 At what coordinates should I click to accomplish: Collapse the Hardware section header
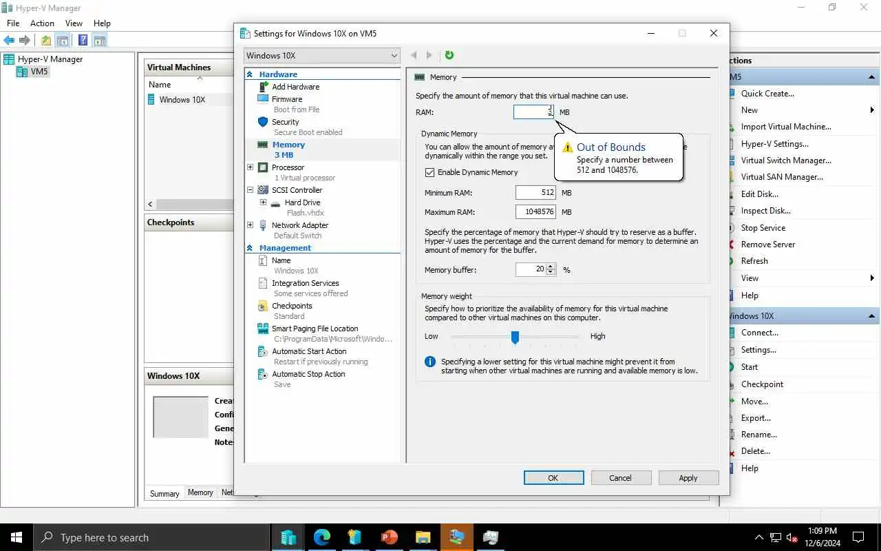tap(250, 74)
